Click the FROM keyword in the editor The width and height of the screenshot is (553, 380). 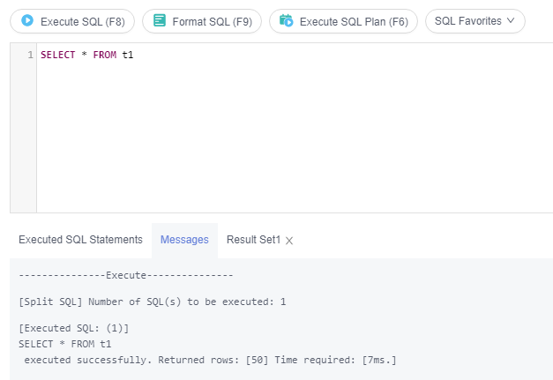click(x=105, y=55)
